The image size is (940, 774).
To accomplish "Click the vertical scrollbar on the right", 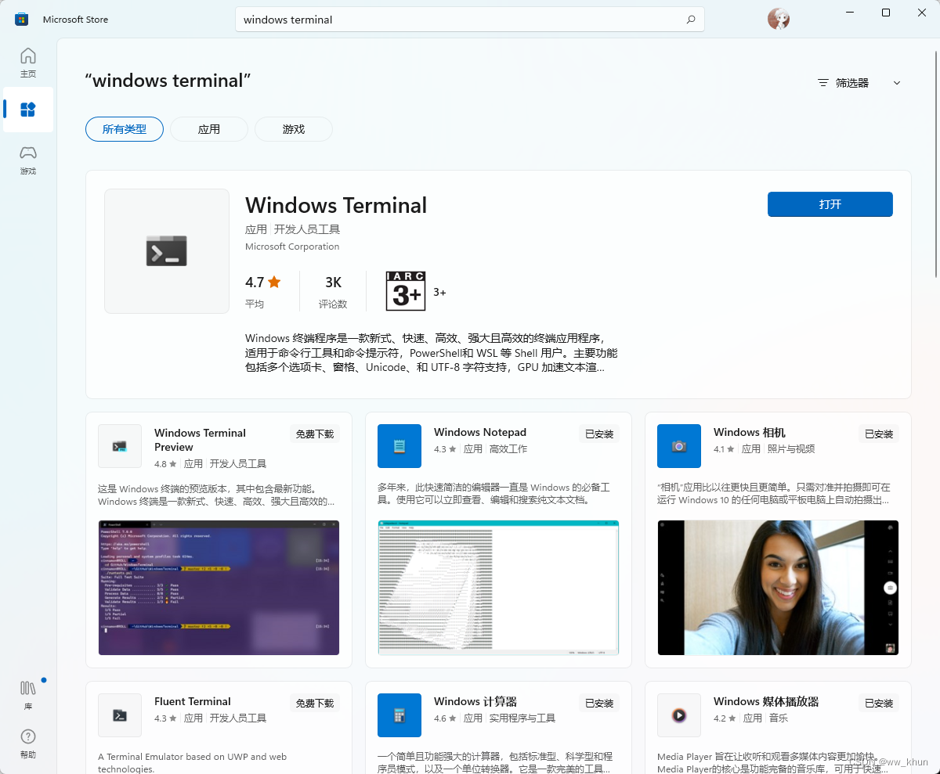I will (x=936, y=166).
